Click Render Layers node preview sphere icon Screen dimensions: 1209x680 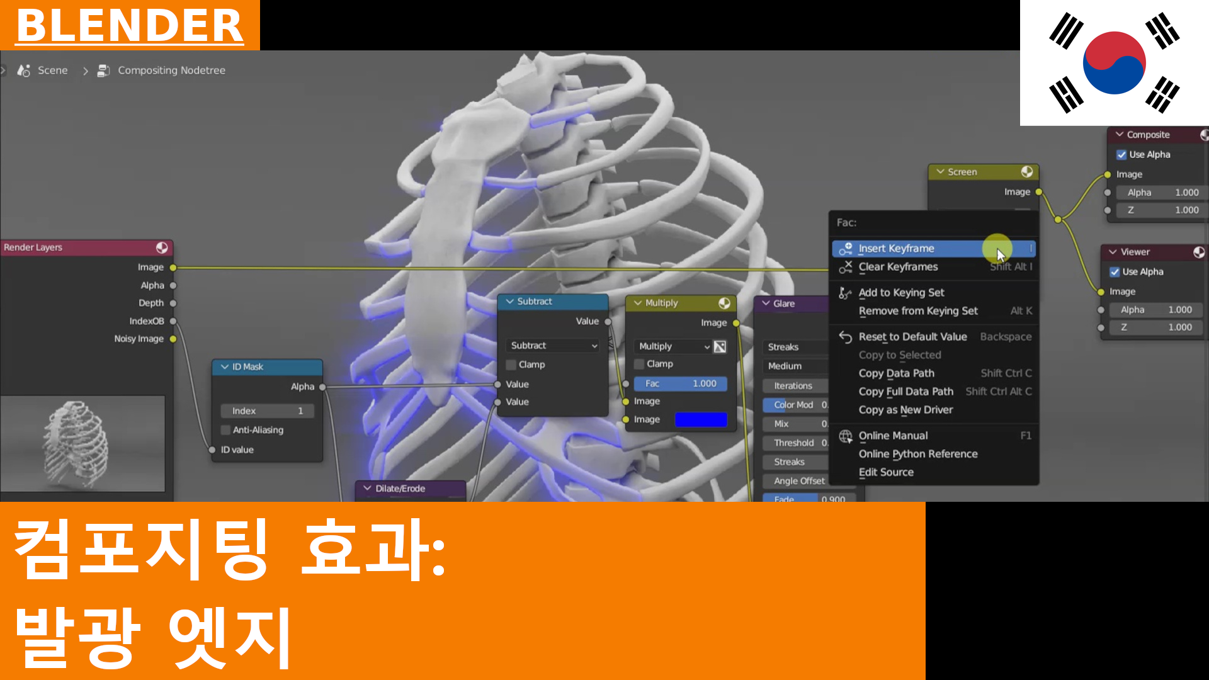pyautogui.click(x=162, y=247)
